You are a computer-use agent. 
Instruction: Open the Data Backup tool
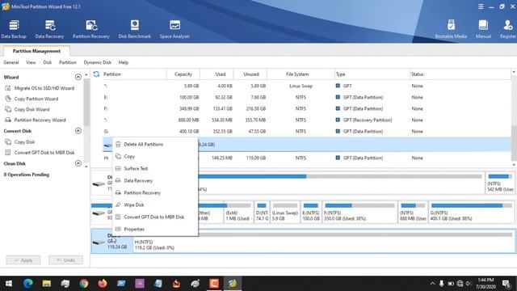pos(14,29)
